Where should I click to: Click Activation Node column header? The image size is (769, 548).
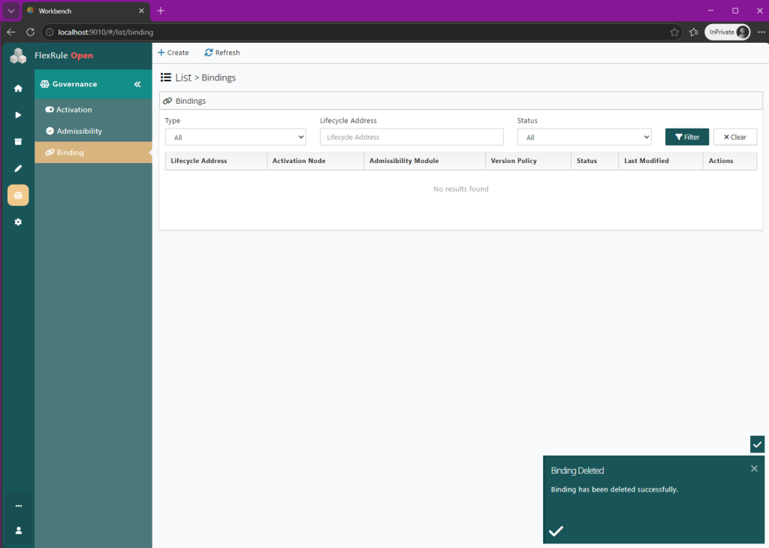click(x=315, y=161)
